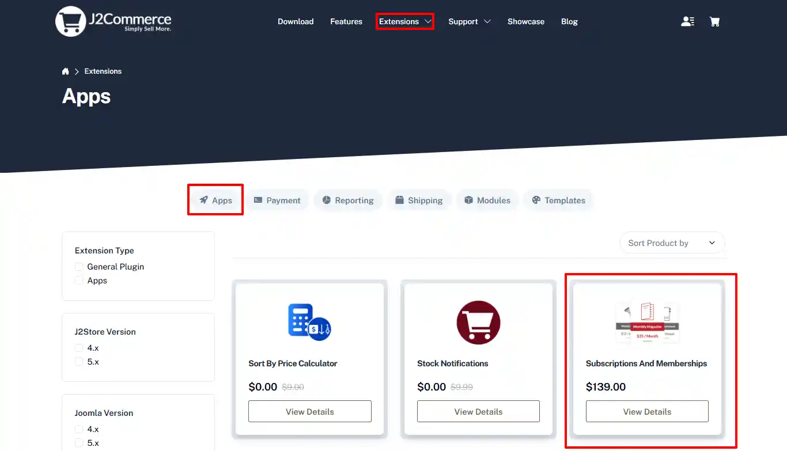The image size is (787, 451).
Task: Switch to the Modules category tab
Action: pos(487,200)
